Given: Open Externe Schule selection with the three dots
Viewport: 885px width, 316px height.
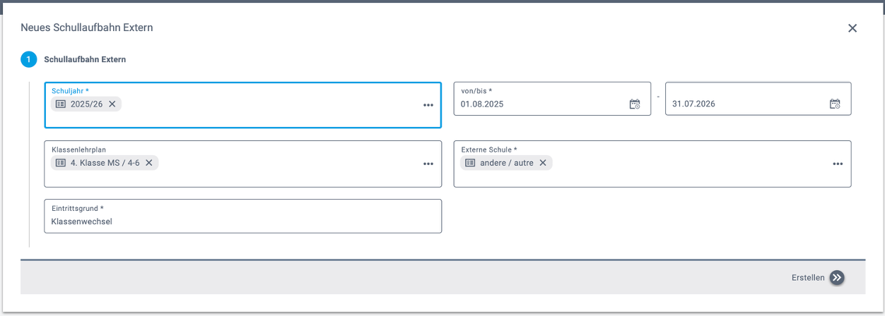Looking at the screenshot, I should coord(837,164).
